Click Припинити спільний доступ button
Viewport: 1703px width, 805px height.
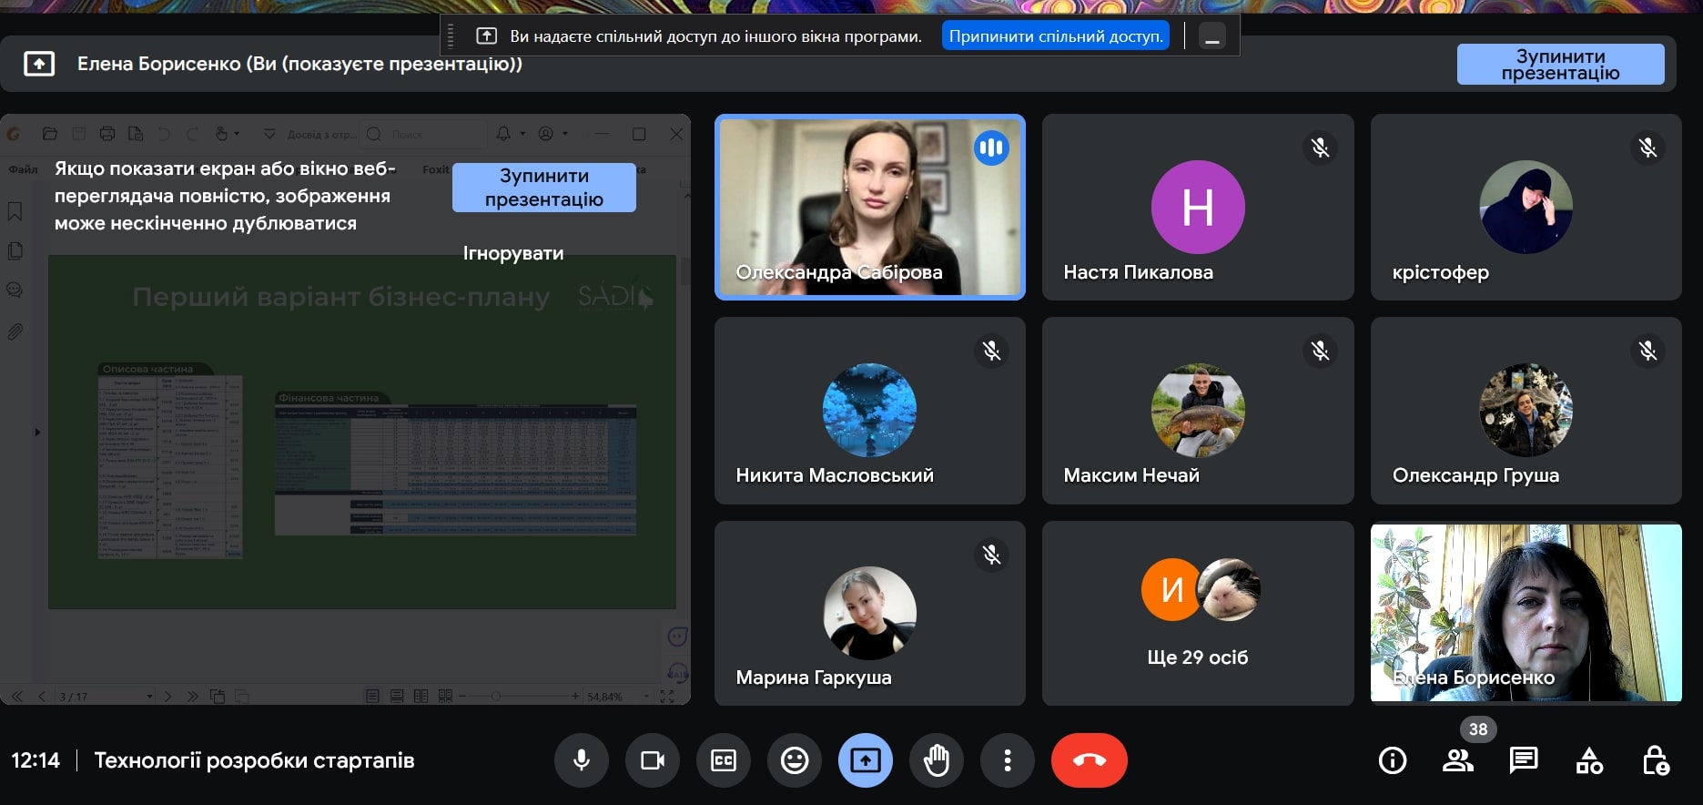[1055, 36]
